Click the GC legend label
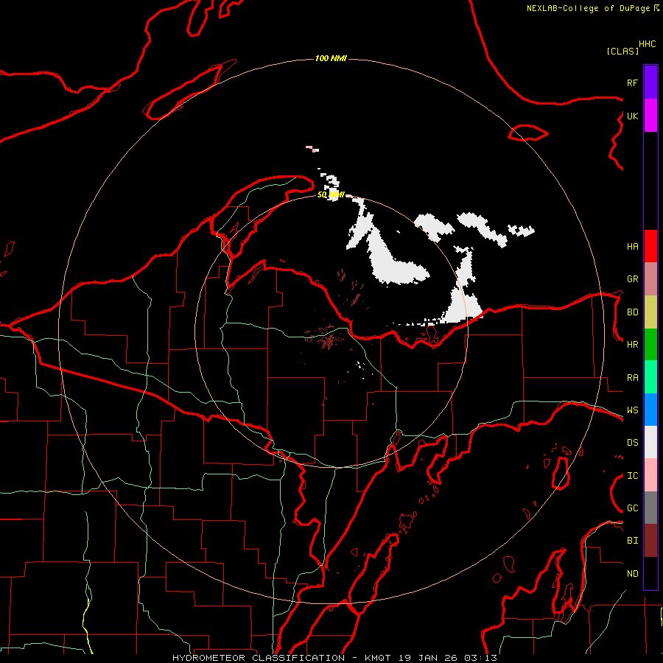Screen dimensions: 663x663 [632, 508]
